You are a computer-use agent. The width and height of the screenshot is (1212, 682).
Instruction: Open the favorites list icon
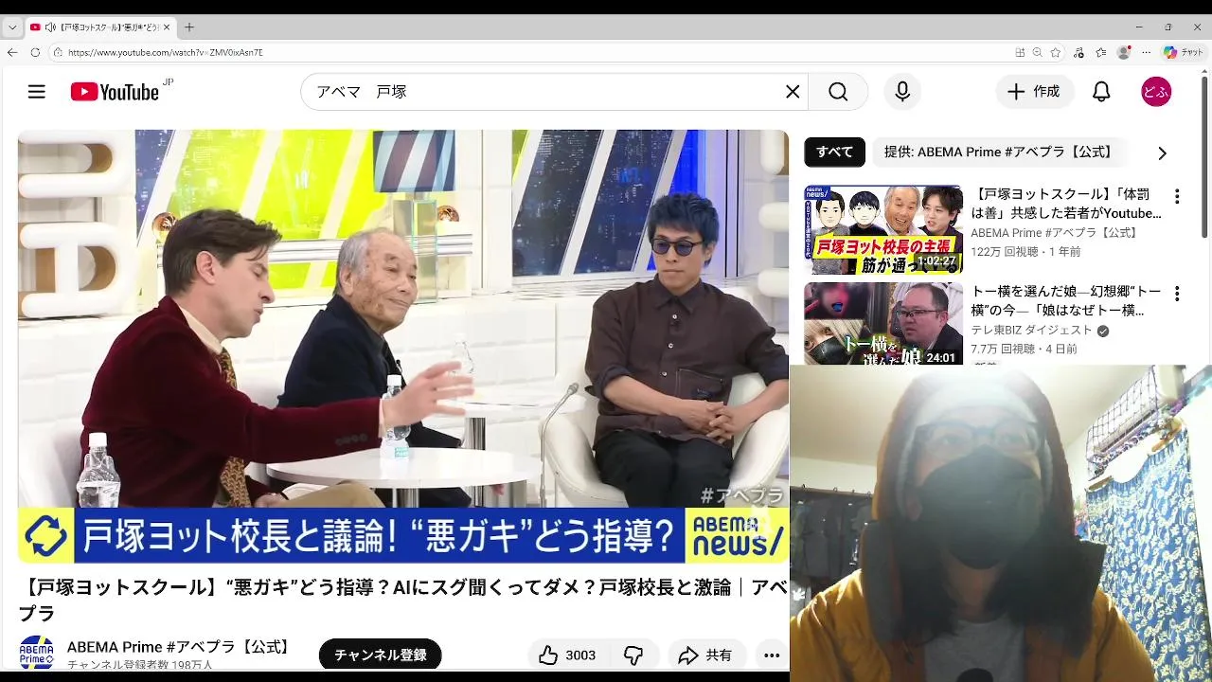pyautogui.click(x=1101, y=52)
